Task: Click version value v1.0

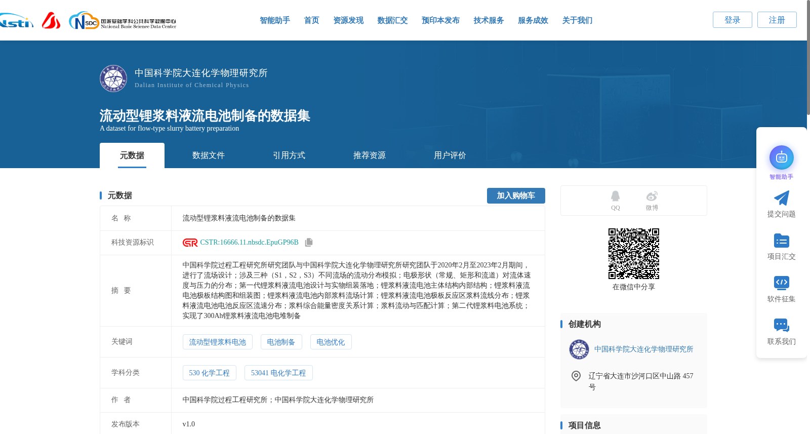Action: point(189,424)
